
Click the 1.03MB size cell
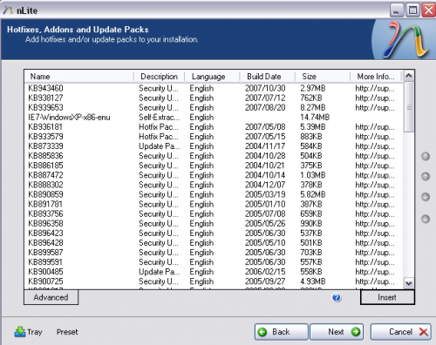[x=313, y=175]
